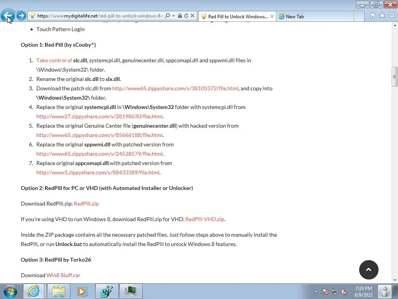Open Windows Explorer folder taskbar icon
The image size is (398, 299).
58,291
